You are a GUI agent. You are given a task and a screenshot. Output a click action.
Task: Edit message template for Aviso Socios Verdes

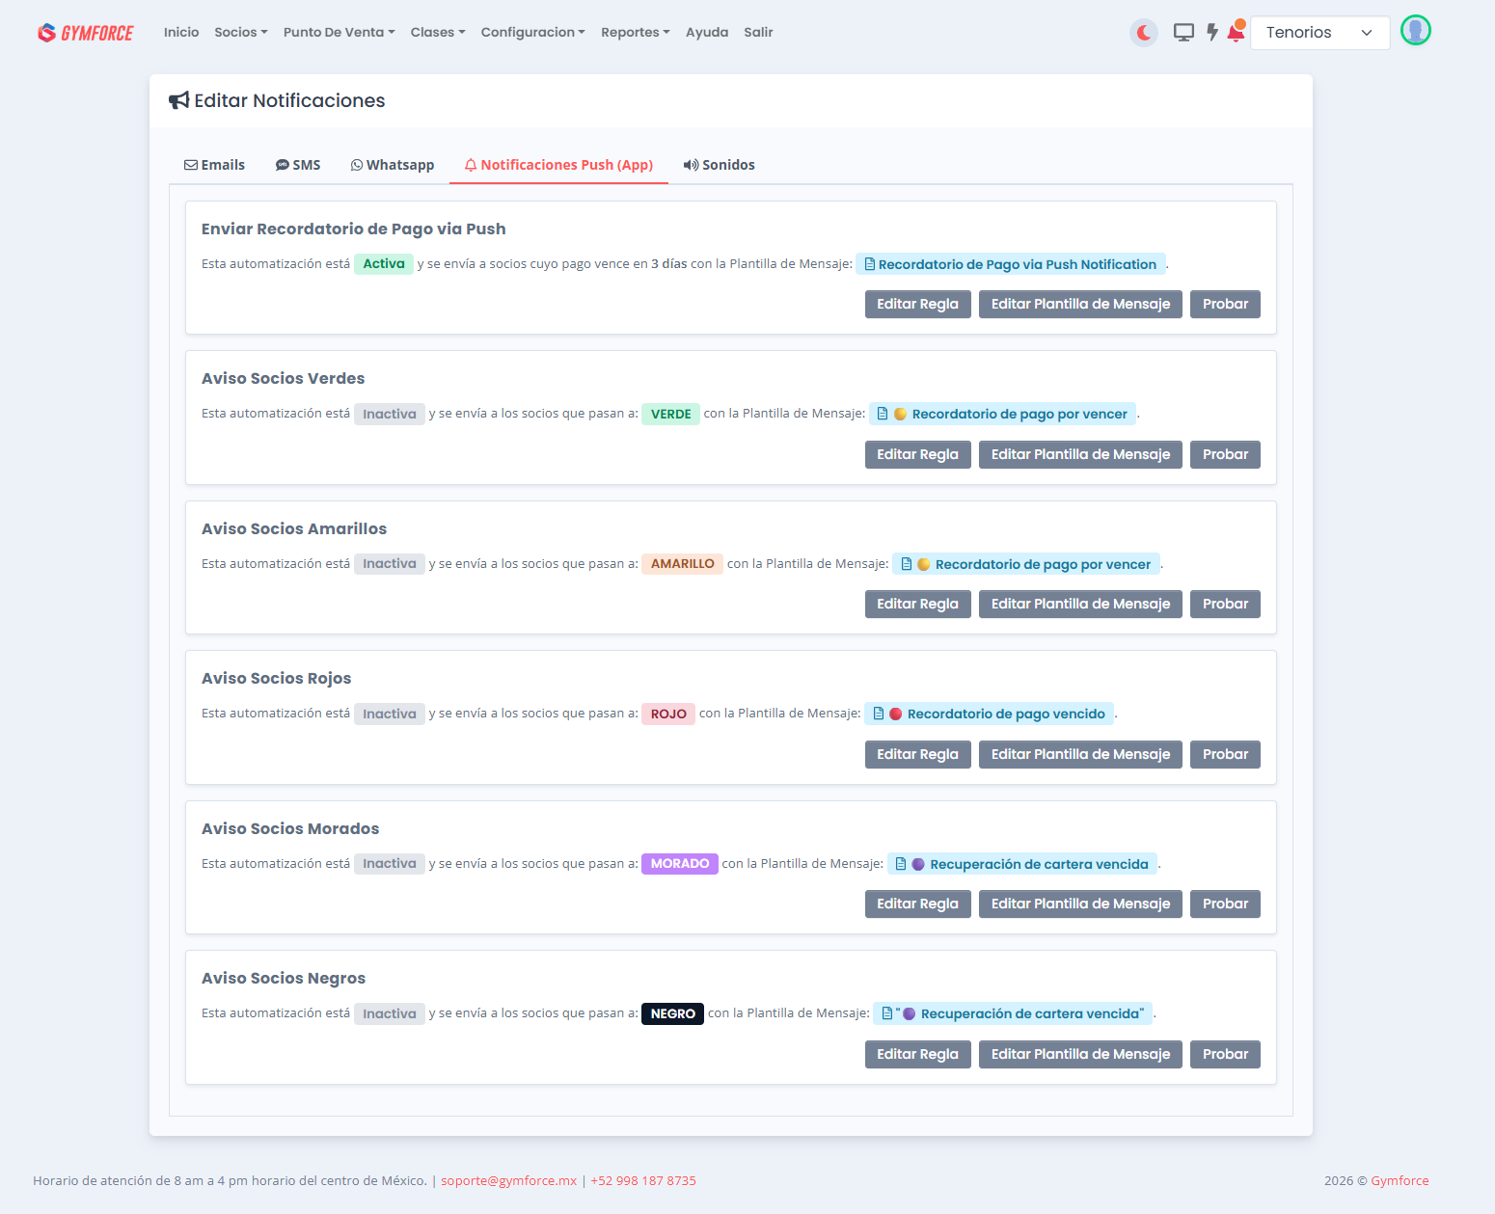point(1080,454)
